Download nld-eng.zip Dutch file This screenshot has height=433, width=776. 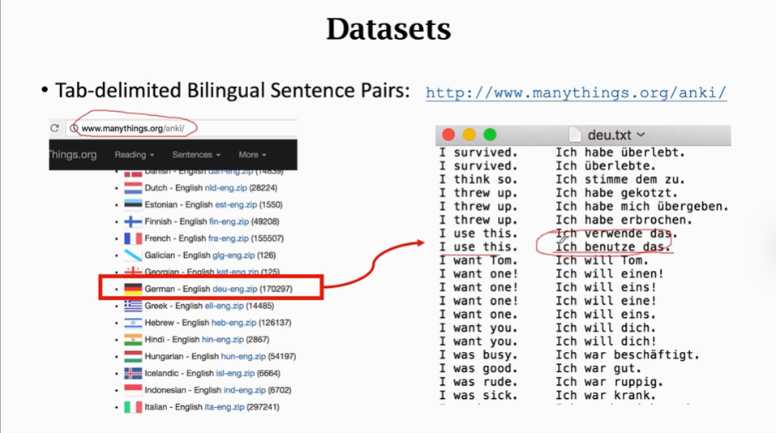[225, 188]
